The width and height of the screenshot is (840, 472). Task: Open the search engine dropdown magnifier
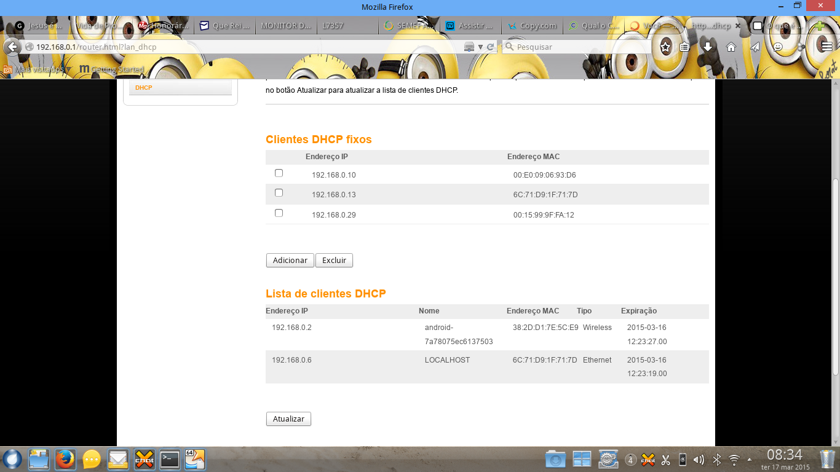509,47
